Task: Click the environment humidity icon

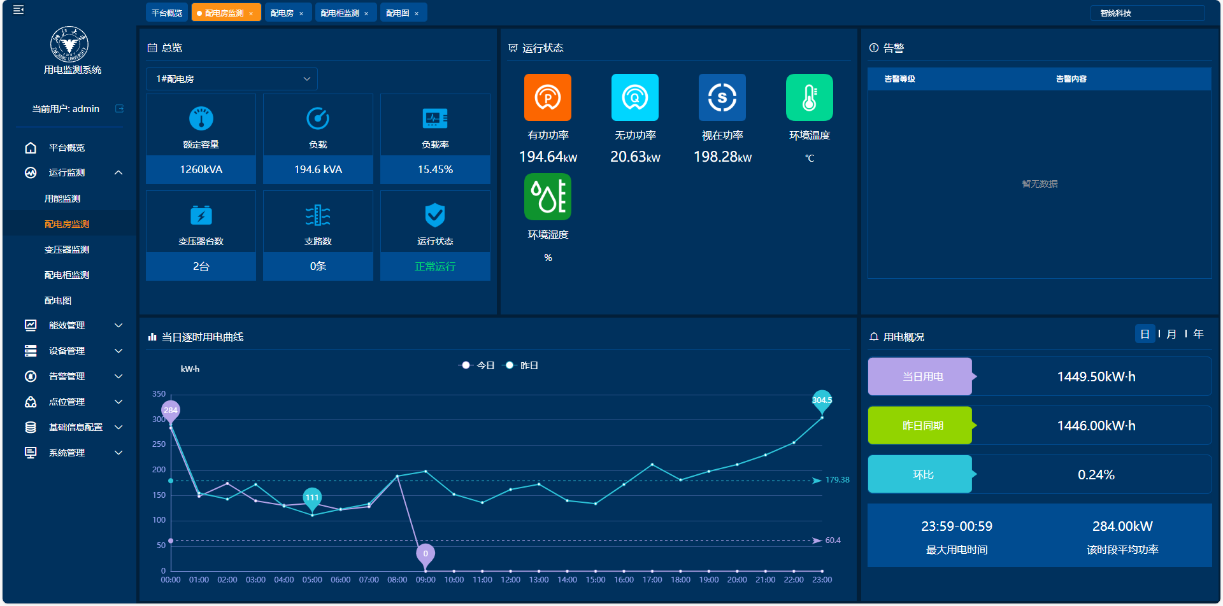Action: point(547,197)
